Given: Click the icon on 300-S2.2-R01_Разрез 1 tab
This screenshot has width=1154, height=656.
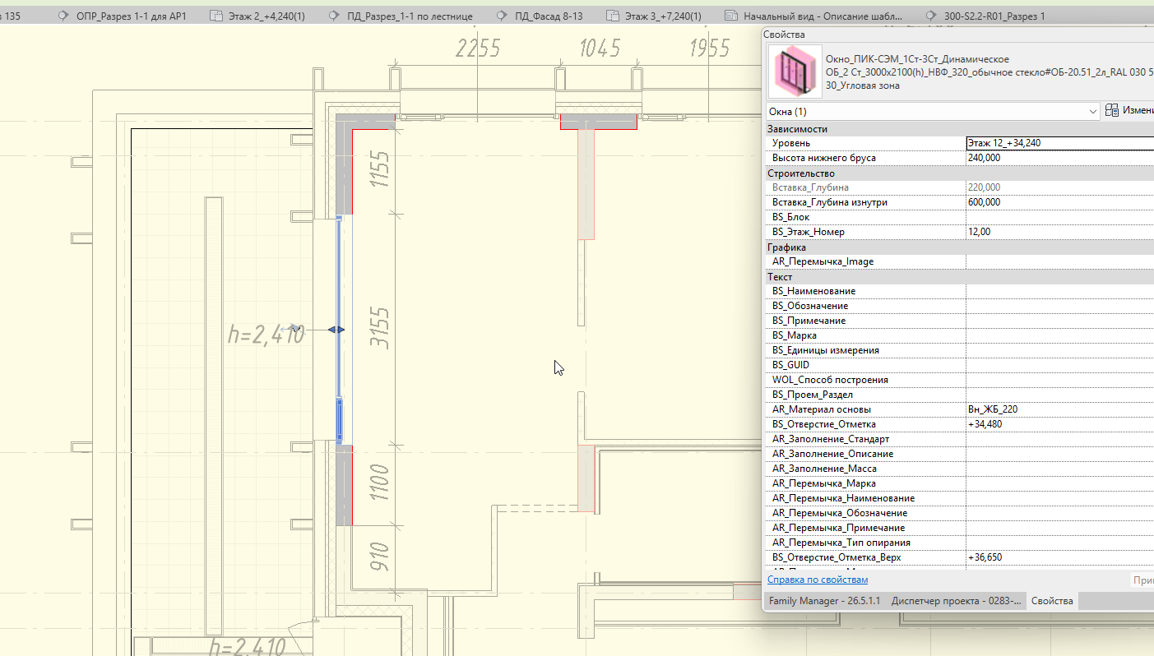Looking at the screenshot, I should [x=931, y=16].
